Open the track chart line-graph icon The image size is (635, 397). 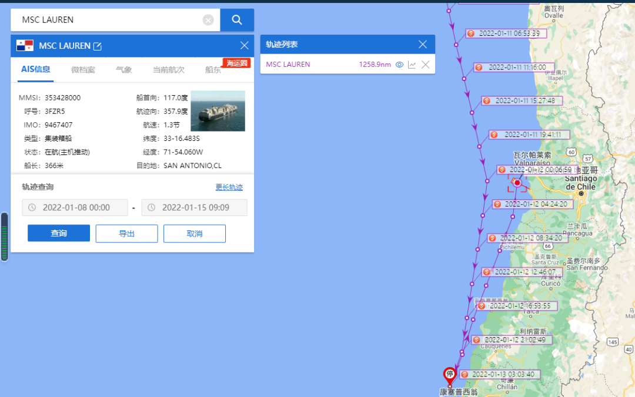click(x=412, y=65)
